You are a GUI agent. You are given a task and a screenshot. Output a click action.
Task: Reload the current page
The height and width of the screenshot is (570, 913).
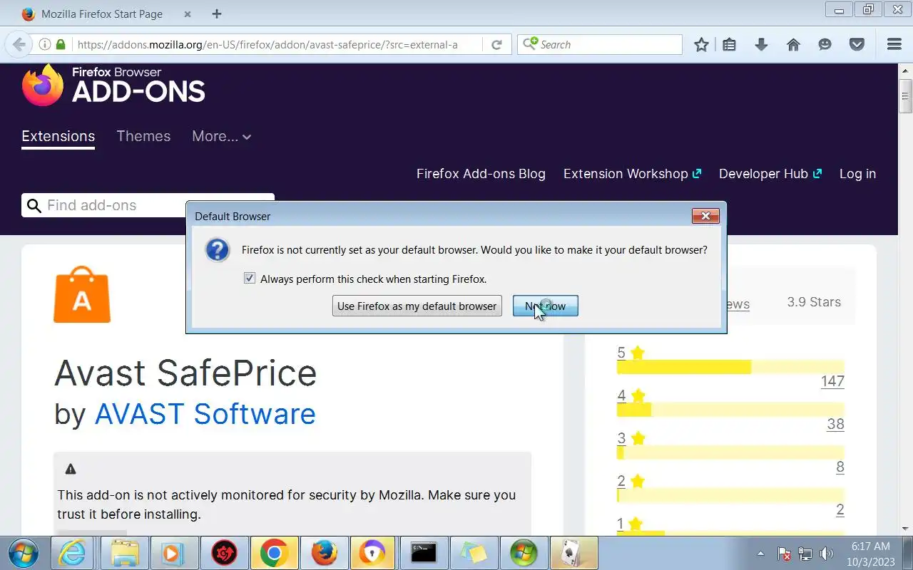(x=496, y=44)
